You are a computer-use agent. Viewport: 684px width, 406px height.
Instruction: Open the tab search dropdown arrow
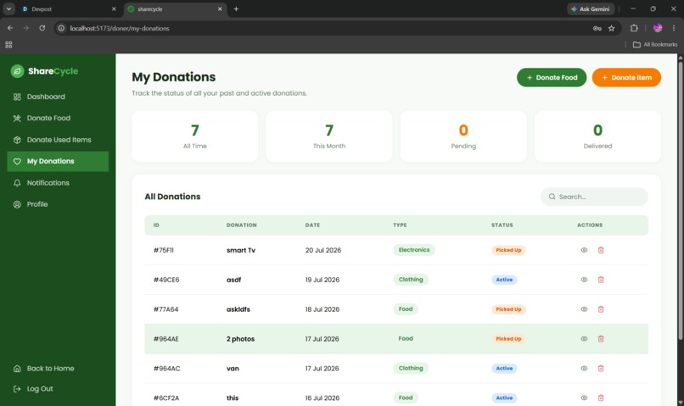tap(8, 8)
